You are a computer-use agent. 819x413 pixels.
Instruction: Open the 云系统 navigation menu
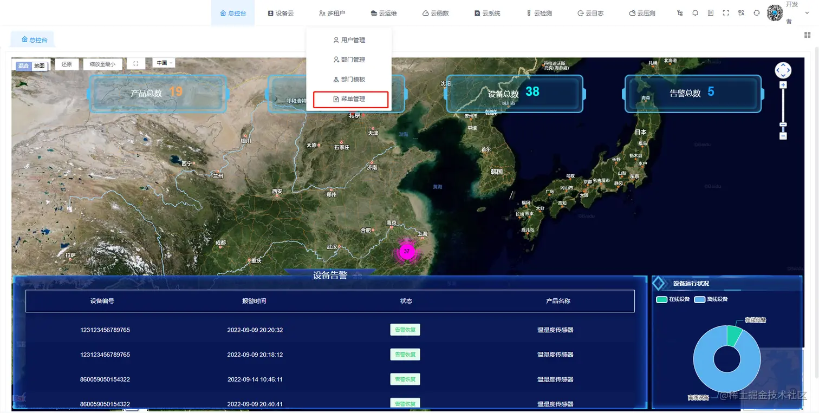pos(487,13)
